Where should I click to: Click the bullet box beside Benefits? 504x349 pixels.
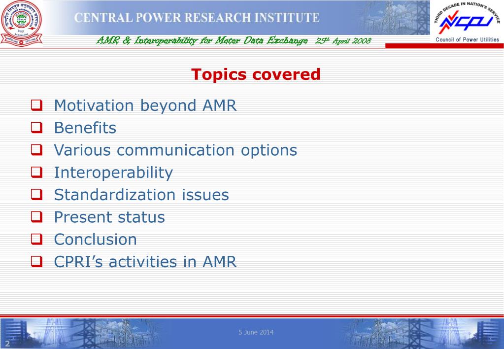pos(36,128)
